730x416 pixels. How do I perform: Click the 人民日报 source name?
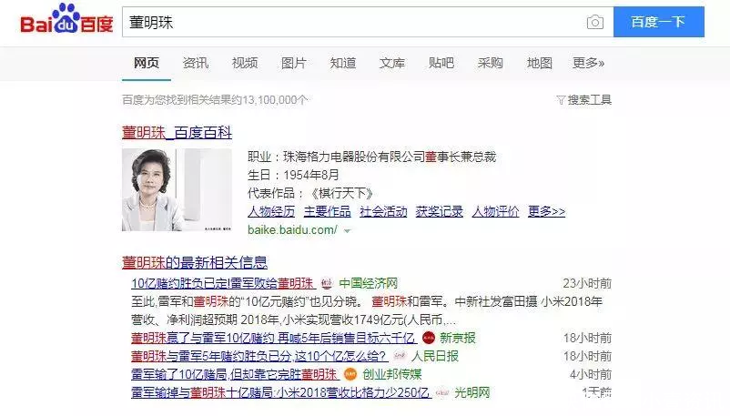(435, 356)
